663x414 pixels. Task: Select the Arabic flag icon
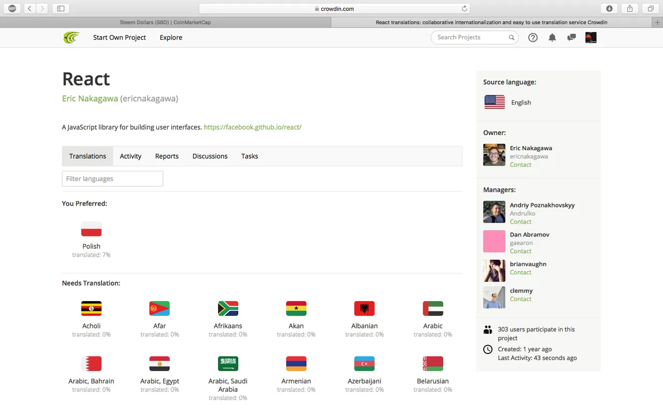433,308
